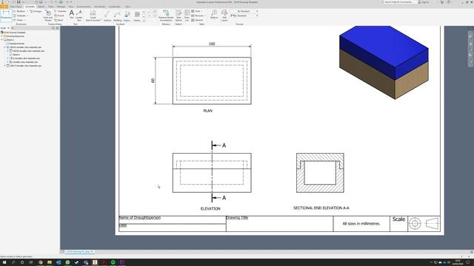Image resolution: width=474 pixels, height=266 pixels.
Task: Select the Sketch1 tree item
Action: pos(14,55)
